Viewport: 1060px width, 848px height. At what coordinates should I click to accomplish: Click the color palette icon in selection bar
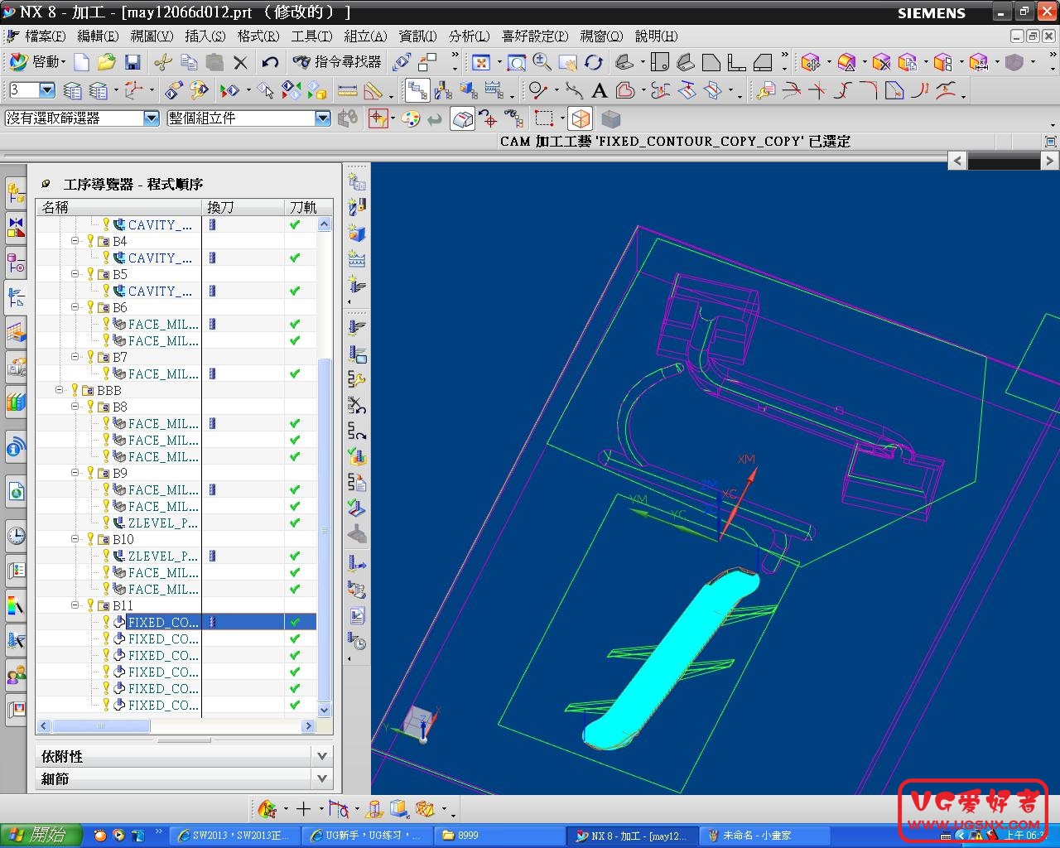pyautogui.click(x=410, y=118)
